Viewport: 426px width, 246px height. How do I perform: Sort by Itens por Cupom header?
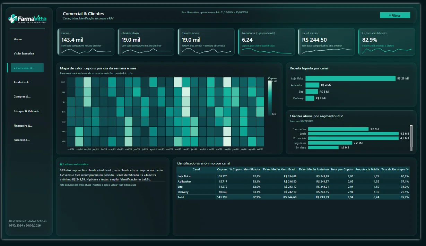click(x=342, y=169)
